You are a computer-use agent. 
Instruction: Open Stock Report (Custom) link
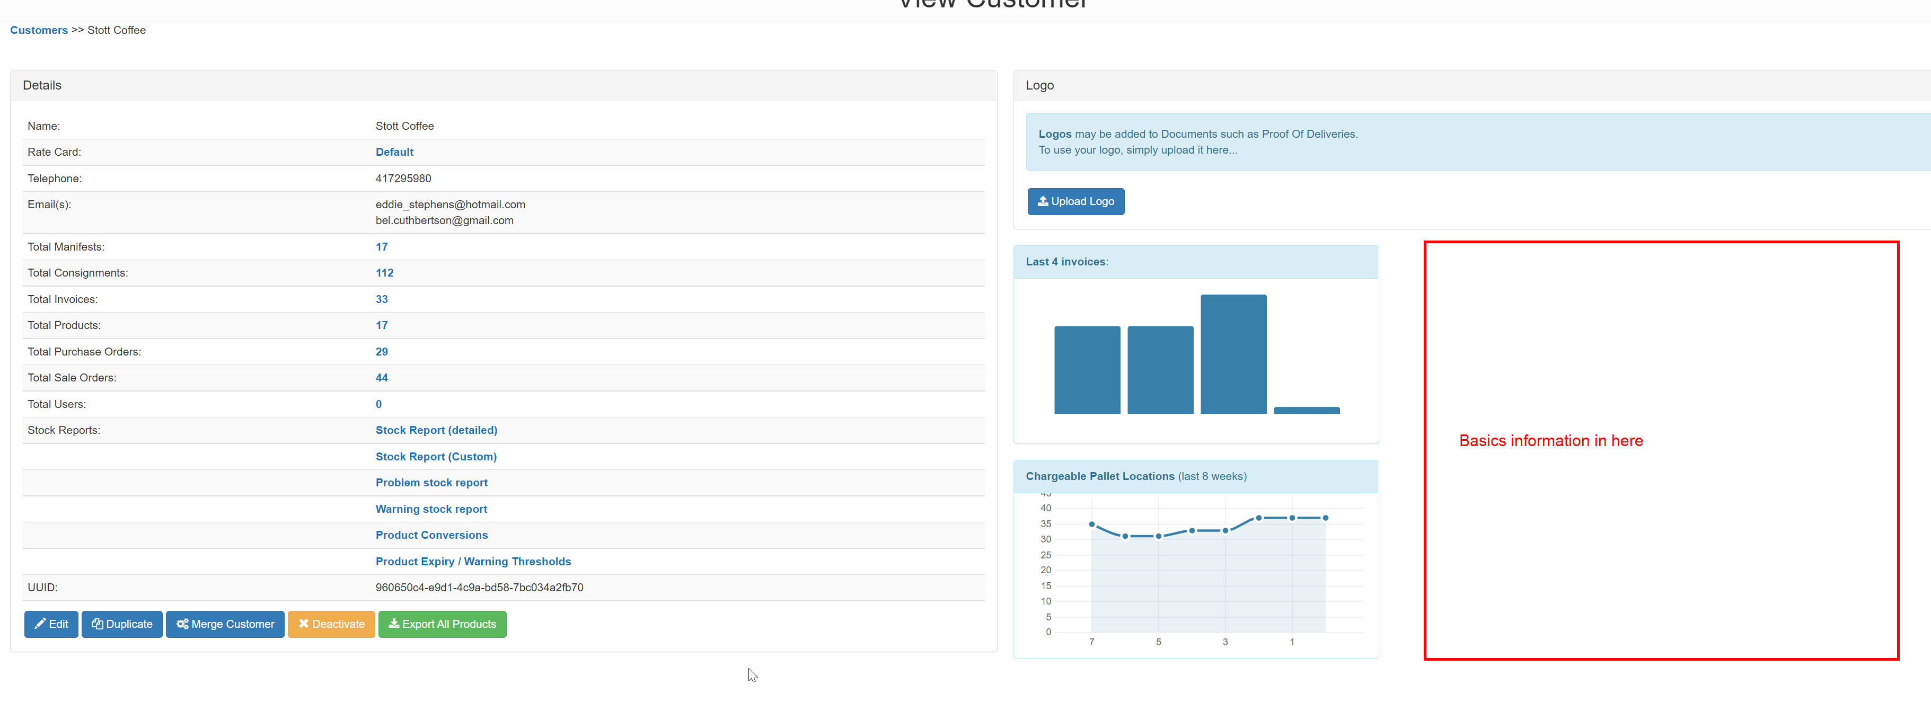tap(436, 456)
